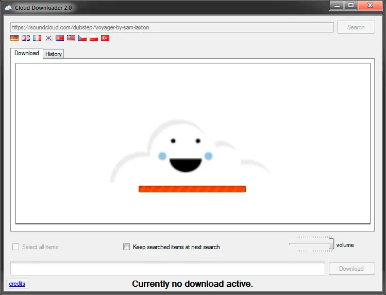The width and height of the screenshot is (386, 295).
Task: Choose the Malaysian flag language icon
Action: (71, 38)
